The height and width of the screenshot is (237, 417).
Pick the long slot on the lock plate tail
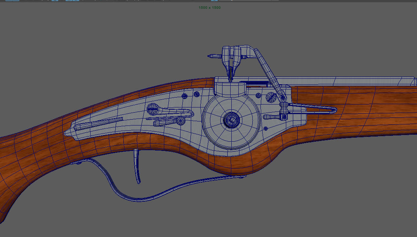(x=98, y=124)
